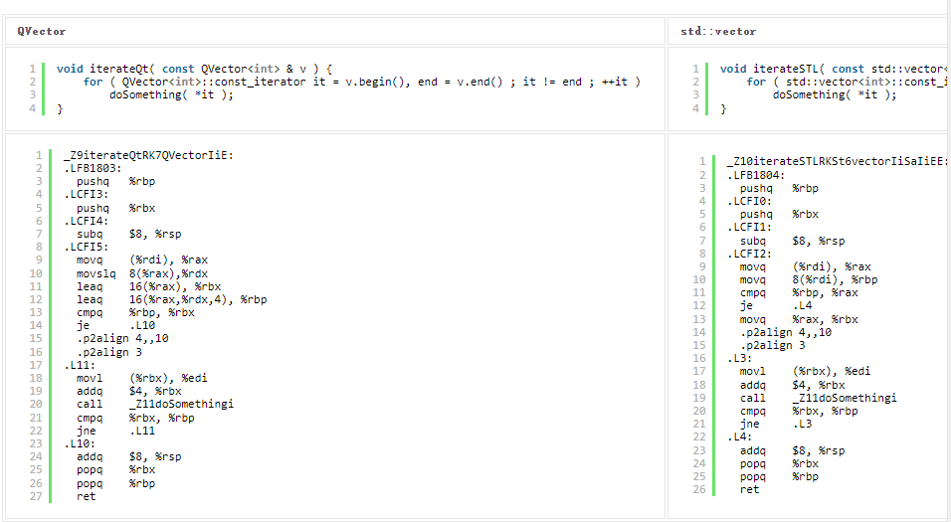Click the QVector column header

(x=41, y=31)
